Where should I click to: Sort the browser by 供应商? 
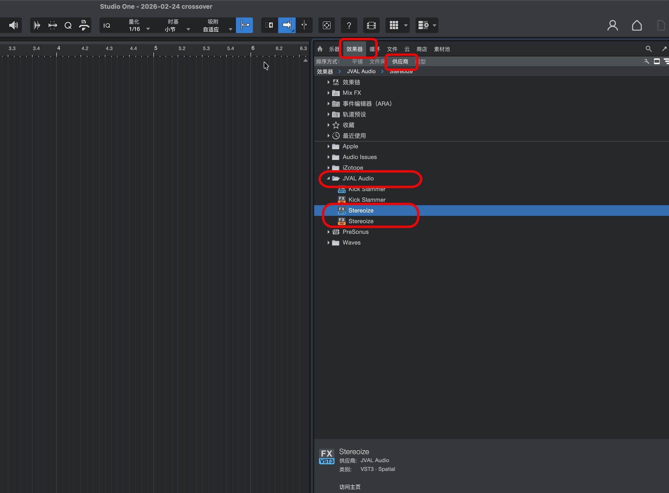(400, 62)
